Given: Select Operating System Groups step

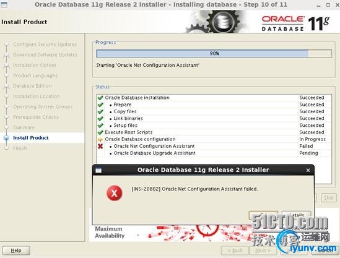Looking at the screenshot, I should click(43, 106).
